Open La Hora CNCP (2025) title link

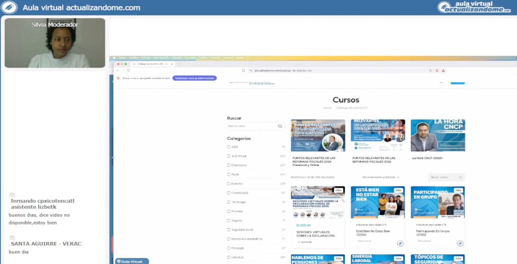point(427,158)
